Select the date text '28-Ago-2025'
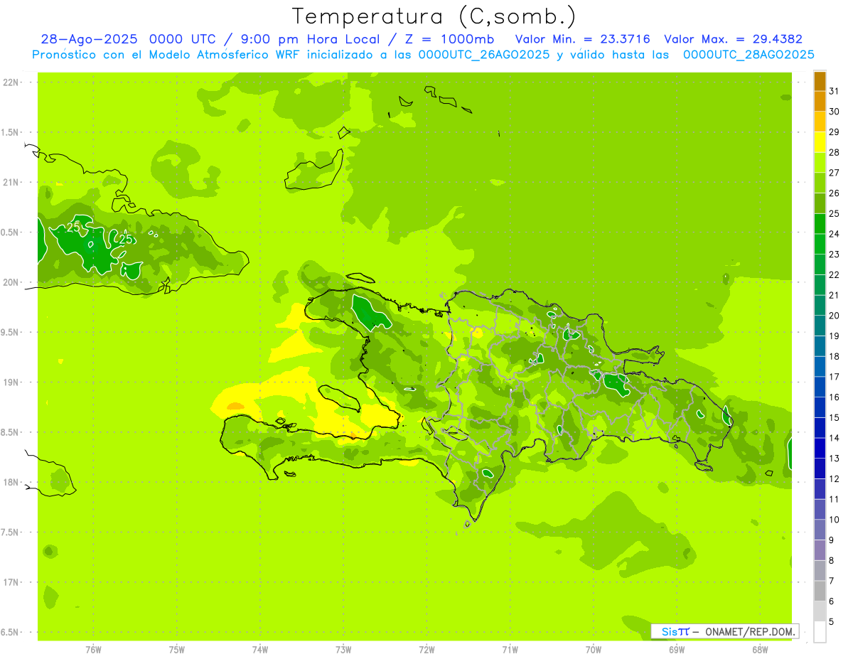 pyautogui.click(x=89, y=39)
